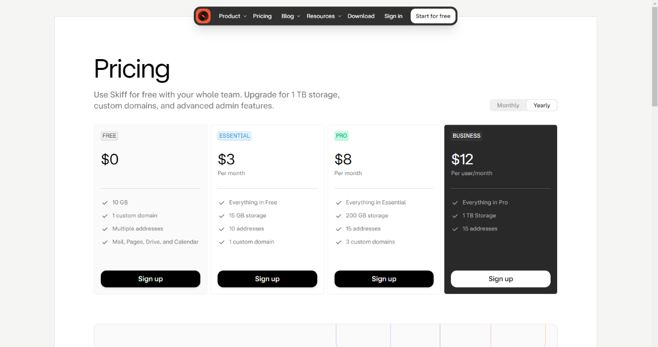Sign up for the Pro plan
658x347 pixels.
(384, 279)
